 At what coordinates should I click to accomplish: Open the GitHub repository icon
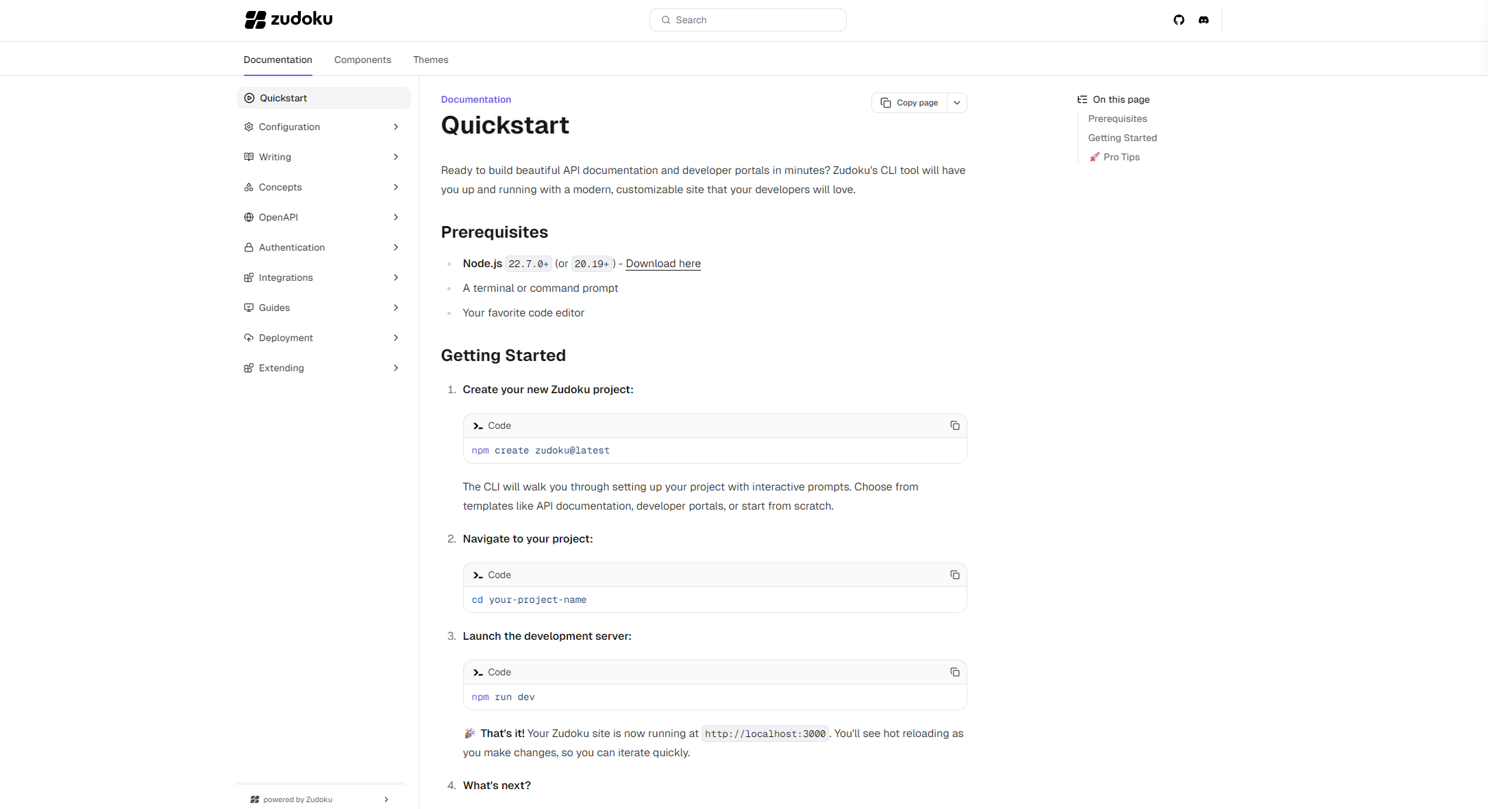[x=1178, y=20]
